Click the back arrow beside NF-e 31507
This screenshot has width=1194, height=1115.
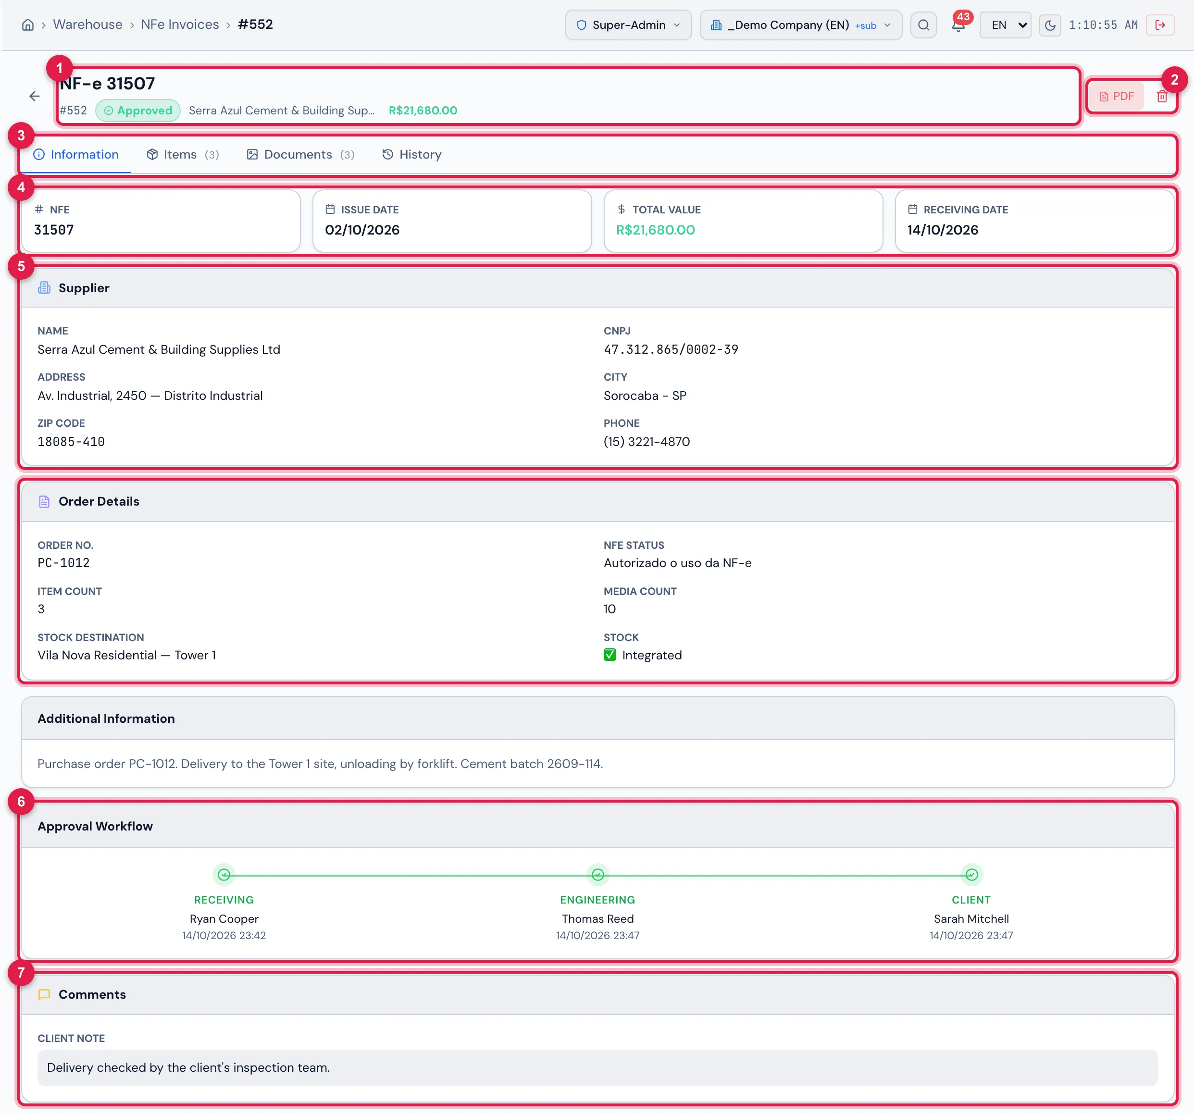[x=35, y=96]
